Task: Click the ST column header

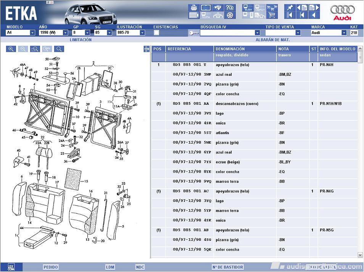Action: [x=314, y=49]
